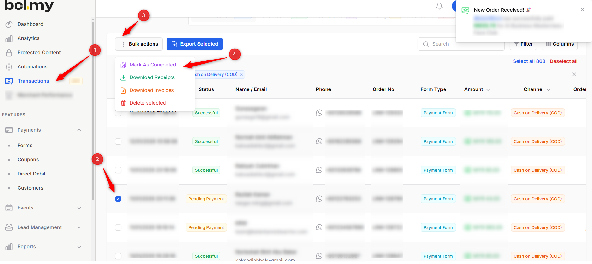The width and height of the screenshot is (592, 264).
Task: Open Automations gear icon in sidebar
Action: click(9, 67)
